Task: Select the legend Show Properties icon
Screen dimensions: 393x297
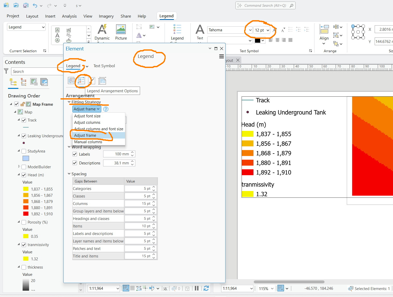Action: click(71, 81)
